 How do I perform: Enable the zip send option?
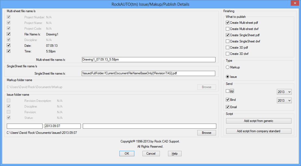coord(228,91)
